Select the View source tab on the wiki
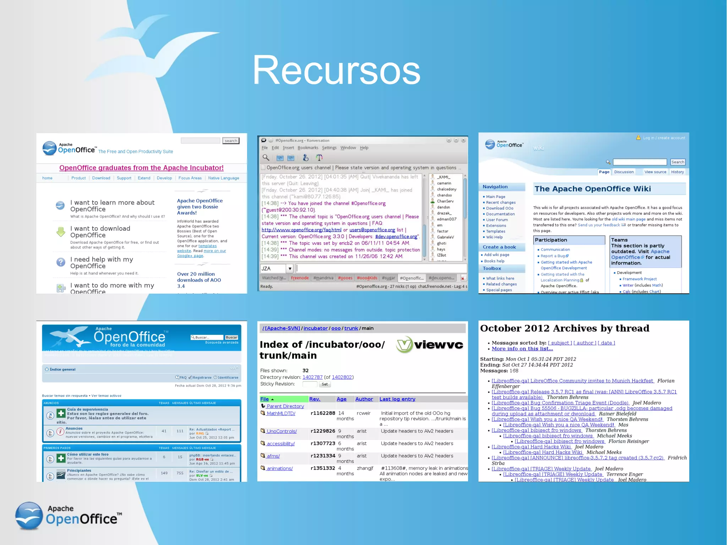This screenshot has height=545, width=727. pos(655,172)
